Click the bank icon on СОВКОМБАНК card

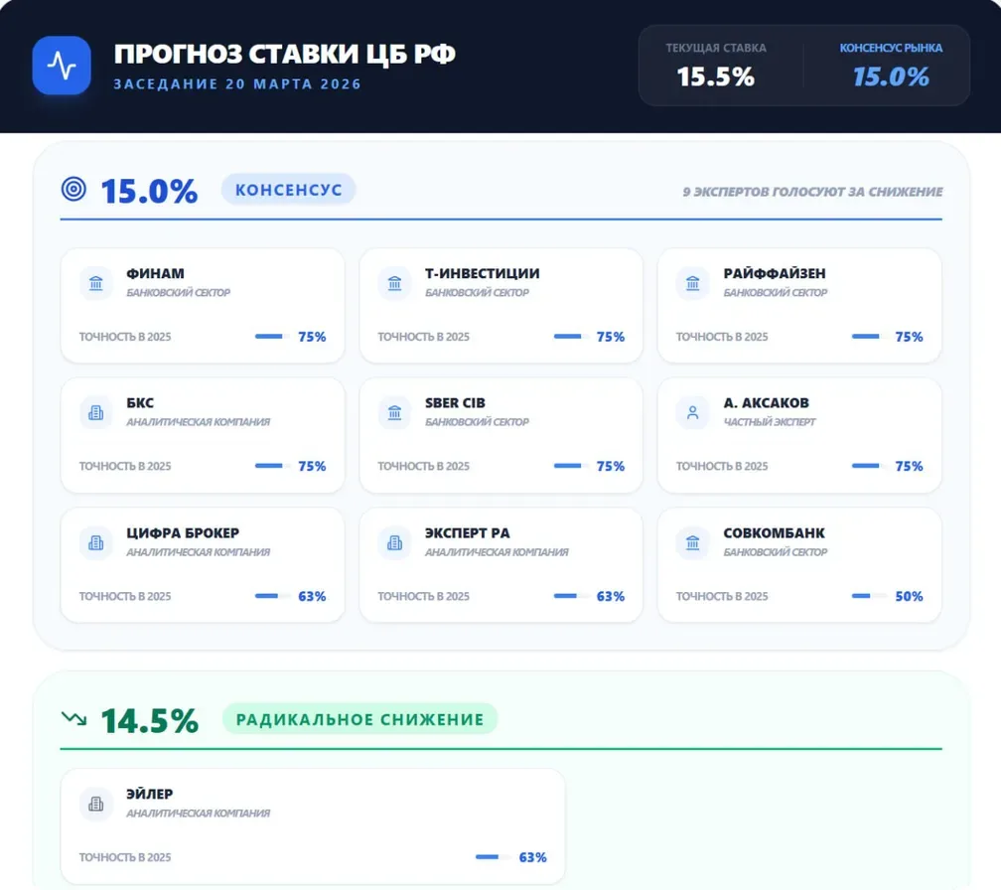(x=693, y=542)
